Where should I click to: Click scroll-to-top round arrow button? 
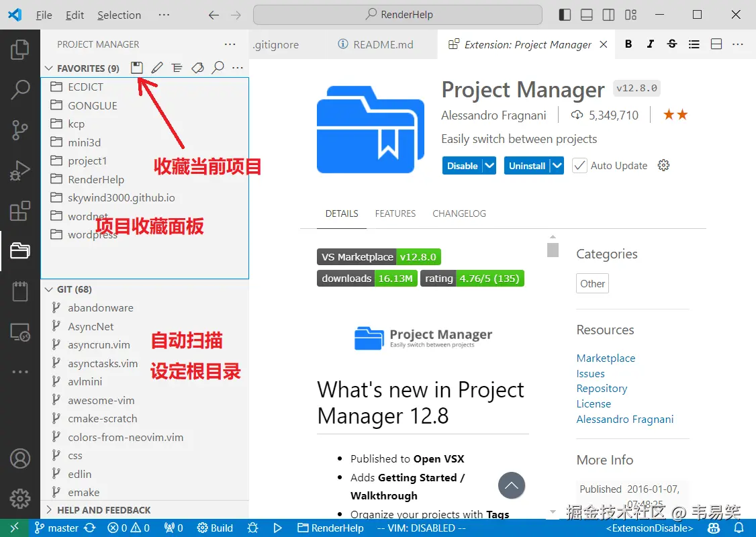(x=512, y=485)
